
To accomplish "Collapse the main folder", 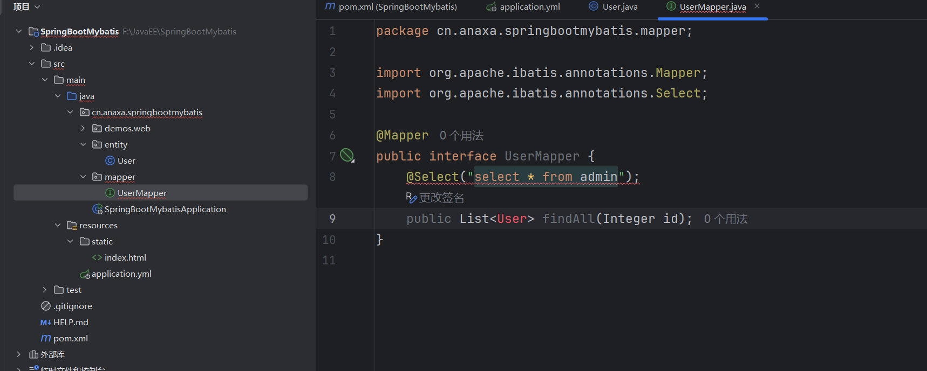I will pyautogui.click(x=45, y=80).
